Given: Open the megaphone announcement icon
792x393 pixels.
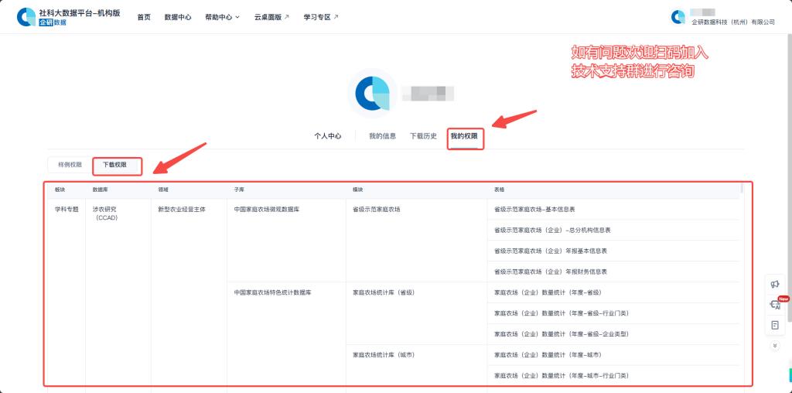Looking at the screenshot, I should coord(775,284).
